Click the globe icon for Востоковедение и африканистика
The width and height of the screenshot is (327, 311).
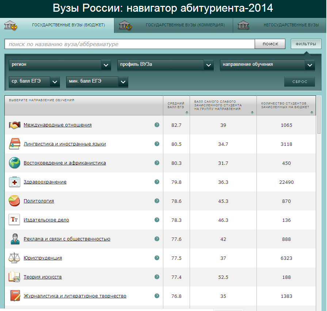click(x=15, y=163)
